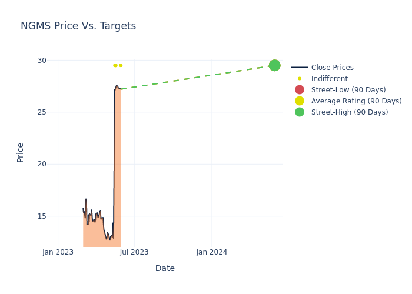
Task: Click the green dashed target projection line
Action: [194, 78]
